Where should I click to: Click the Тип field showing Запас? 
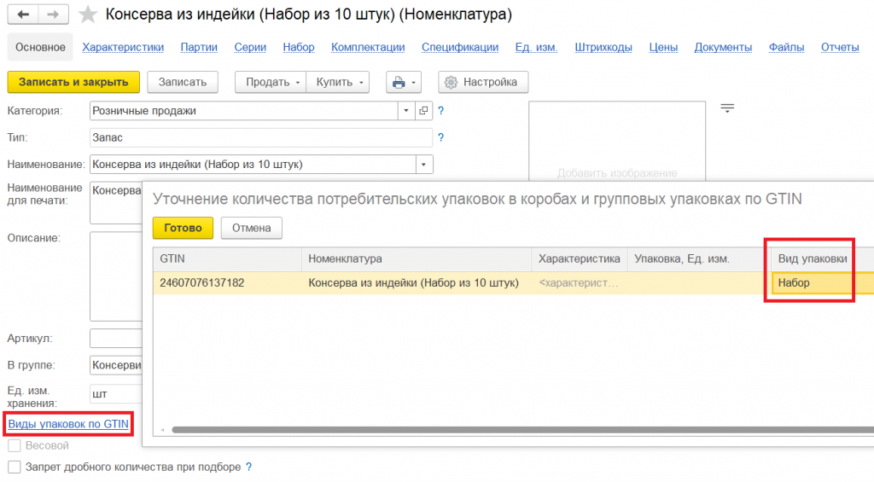tap(261, 137)
